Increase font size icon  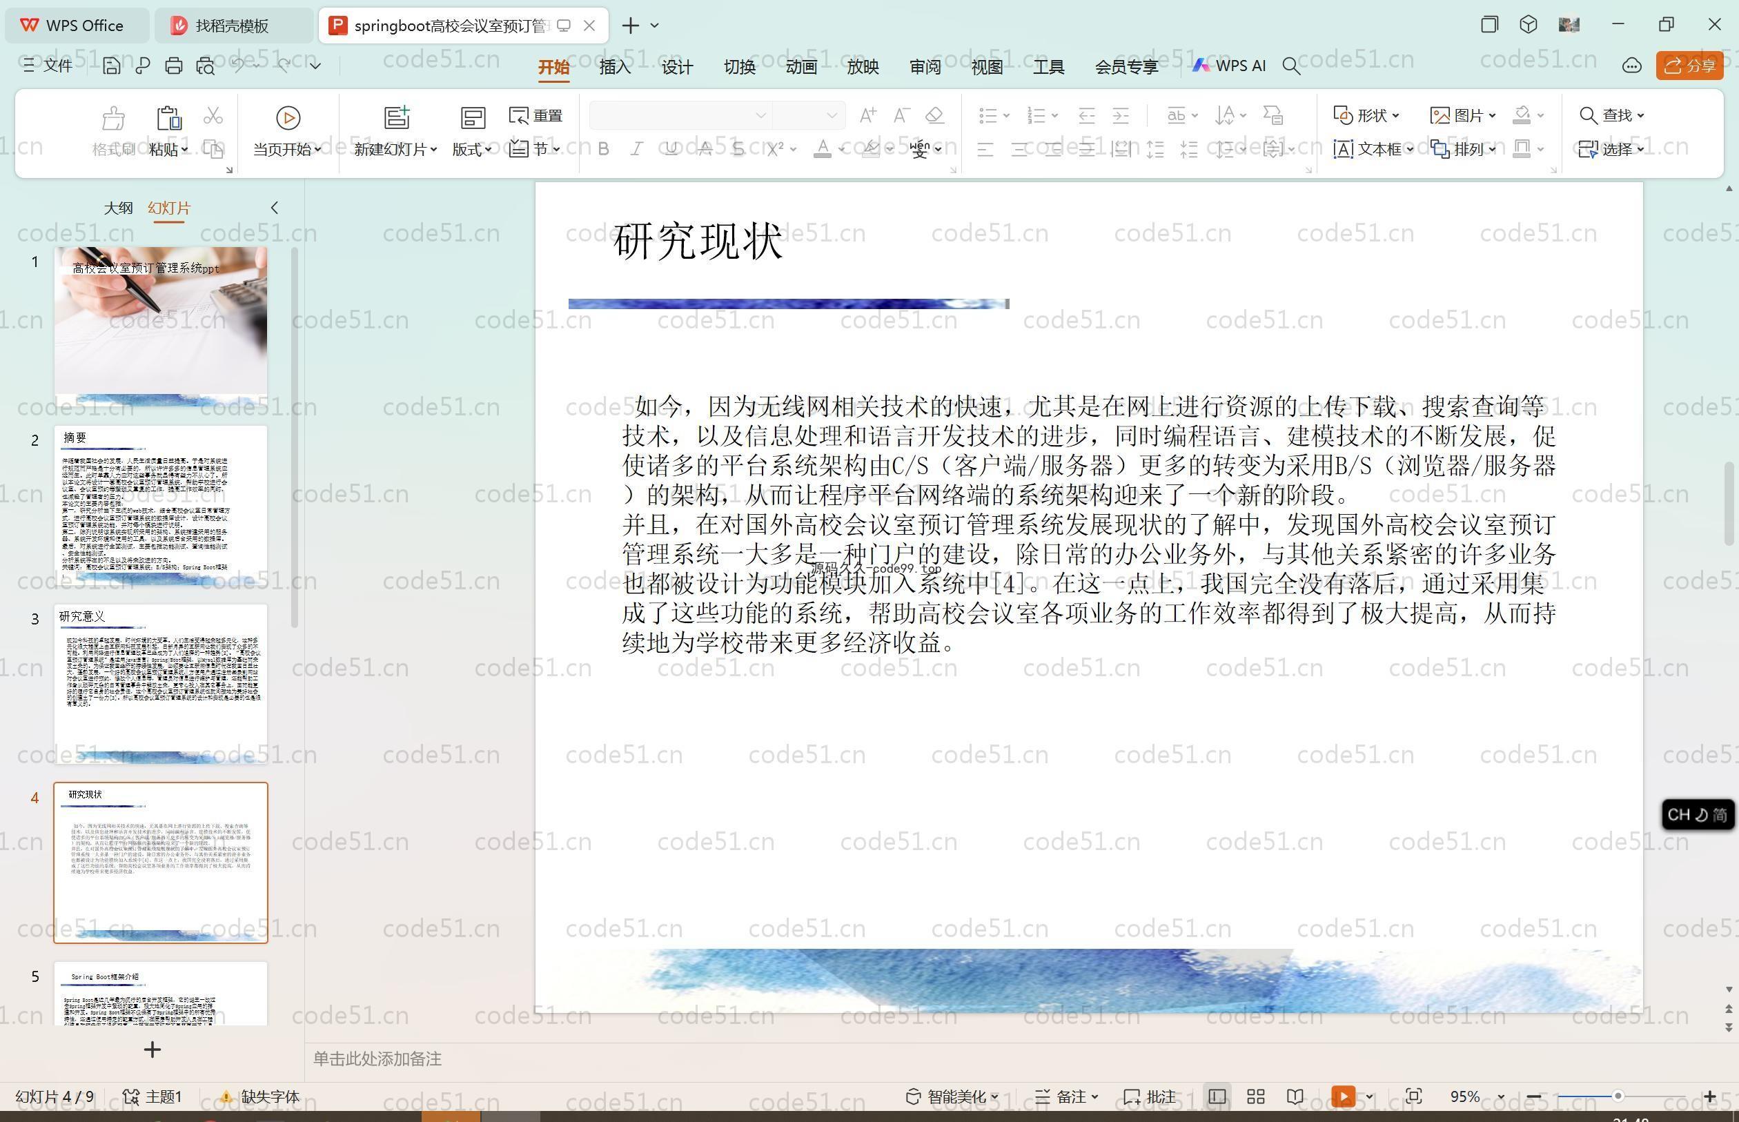point(867,115)
